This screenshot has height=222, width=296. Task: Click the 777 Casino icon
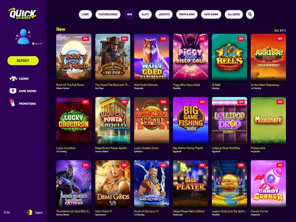tap(13, 79)
